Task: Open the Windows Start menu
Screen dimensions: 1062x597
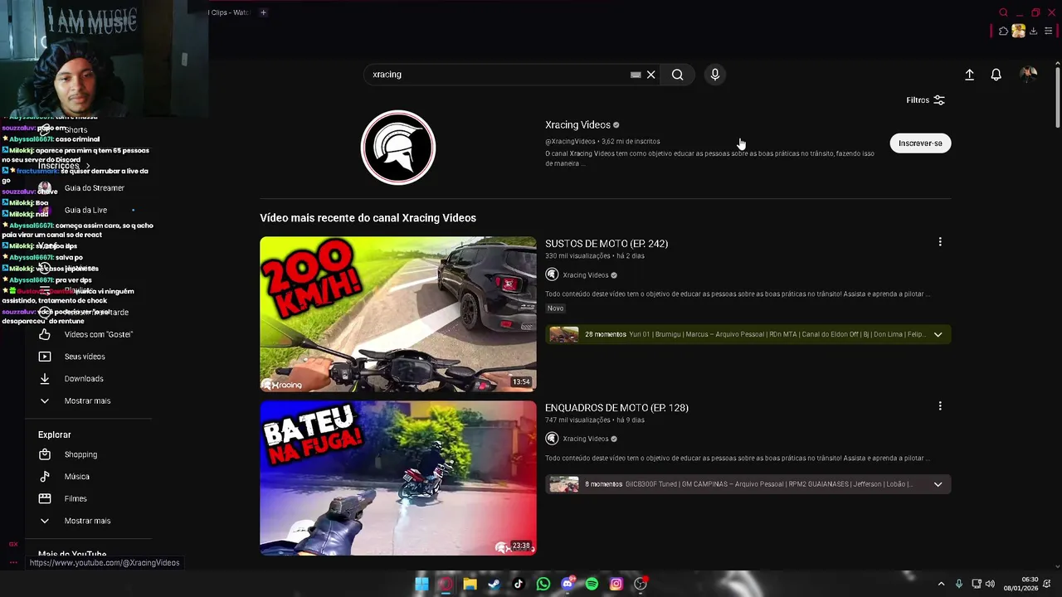Action: coord(421,584)
